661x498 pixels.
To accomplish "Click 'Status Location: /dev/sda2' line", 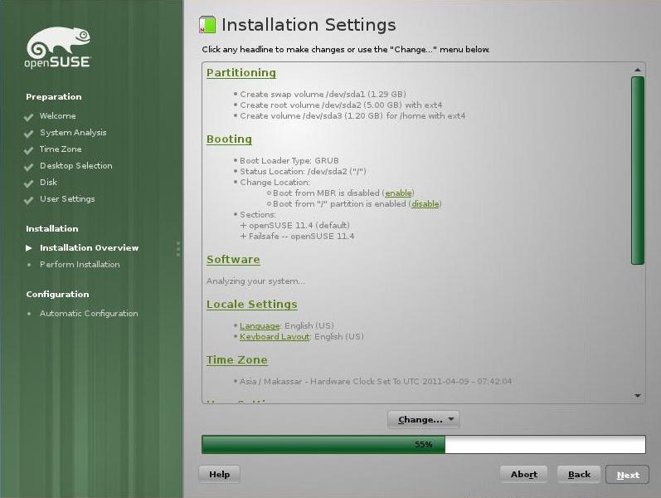I will pyautogui.click(x=303, y=172).
